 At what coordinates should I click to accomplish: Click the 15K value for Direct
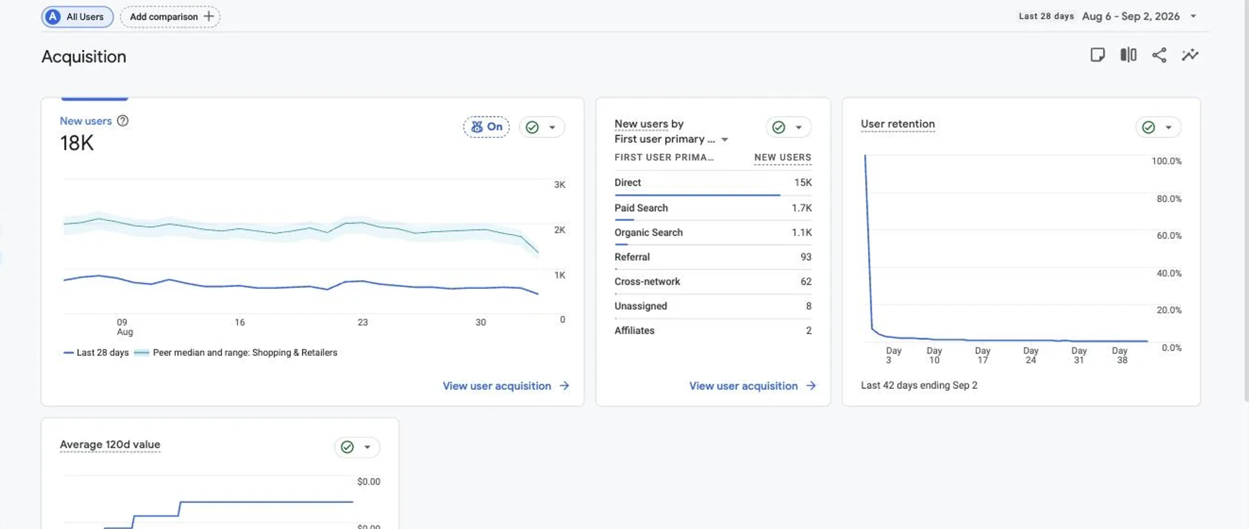802,183
